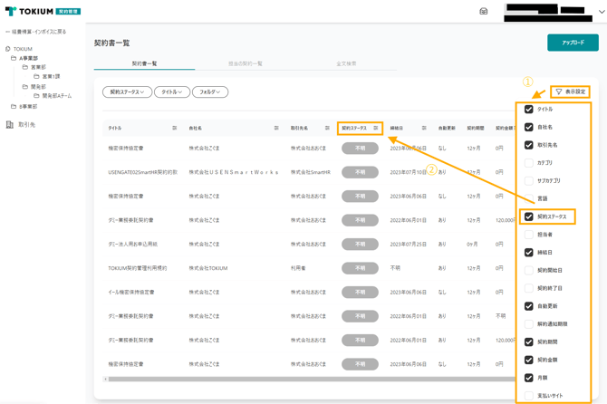Open the 取引先名 column menu icon
Image resolution: width=607 pixels, height=404 pixels.
(327, 129)
